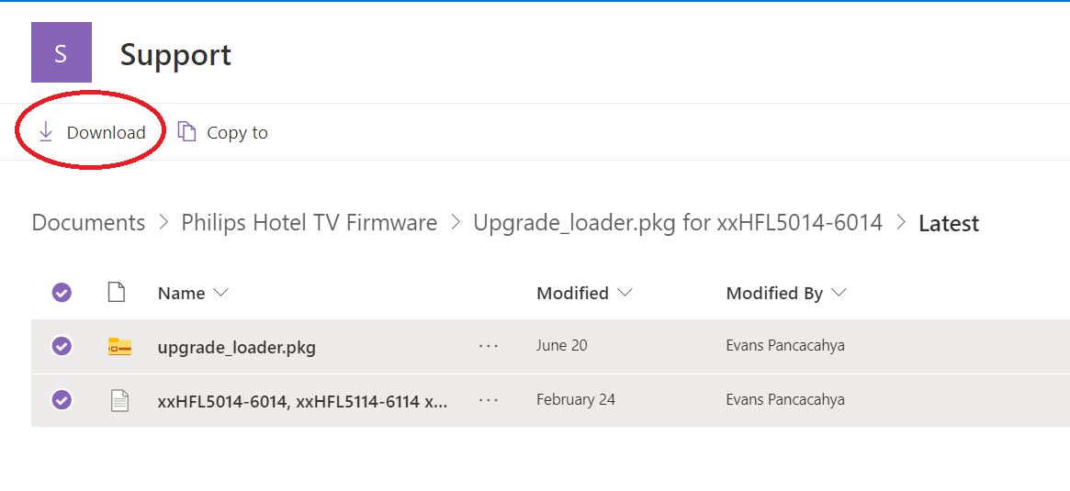Open more actions for upgrade_loader.pkg

(489, 346)
